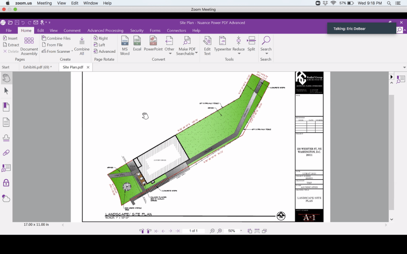Open the Security lock panel

6,183
